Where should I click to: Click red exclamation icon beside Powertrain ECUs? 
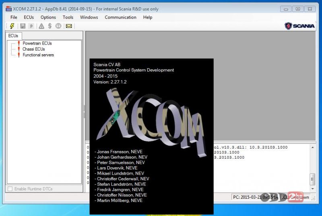(19, 43)
